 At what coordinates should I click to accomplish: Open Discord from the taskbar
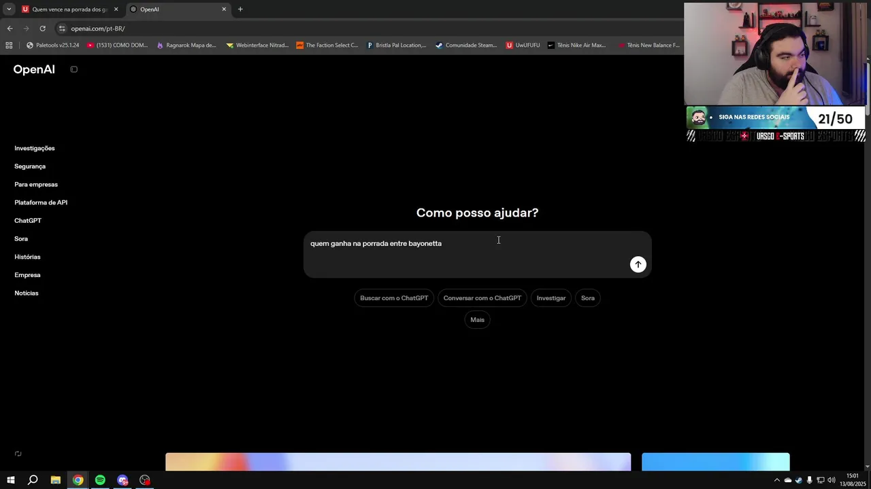[x=122, y=480]
